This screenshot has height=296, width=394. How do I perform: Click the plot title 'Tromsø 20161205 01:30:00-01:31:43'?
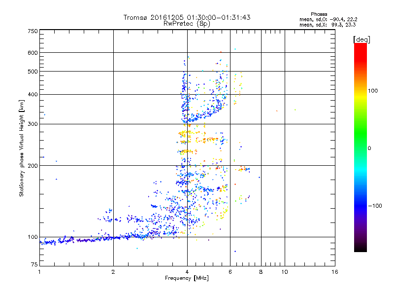pos(187,17)
